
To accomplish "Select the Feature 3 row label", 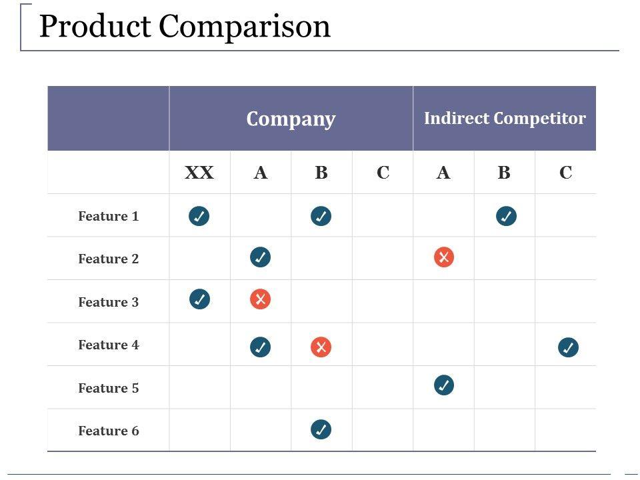I will pyautogui.click(x=109, y=302).
